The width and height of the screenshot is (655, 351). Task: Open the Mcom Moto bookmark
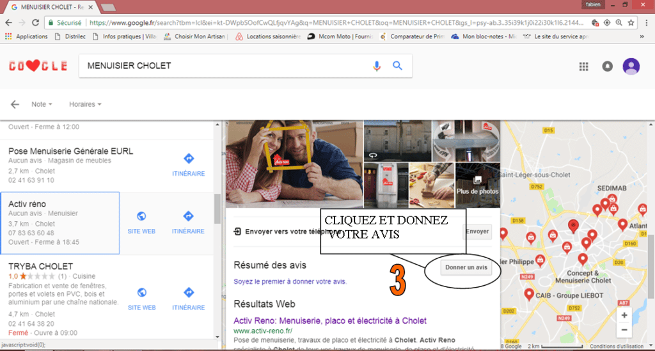coord(340,36)
